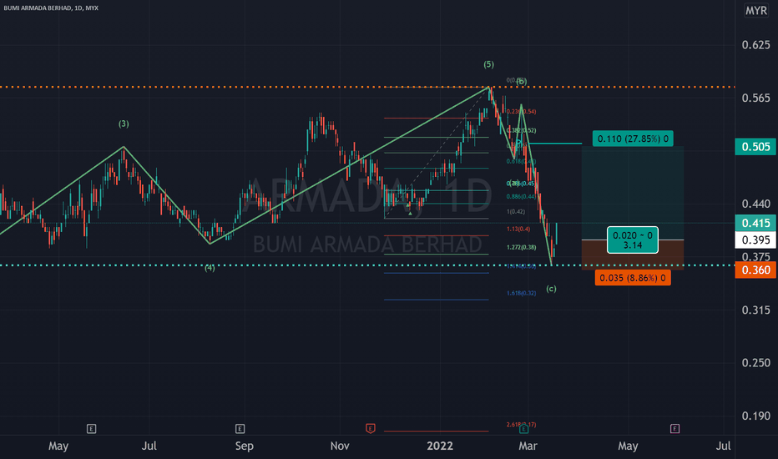Click the Sep time axis label

[x=244, y=446]
